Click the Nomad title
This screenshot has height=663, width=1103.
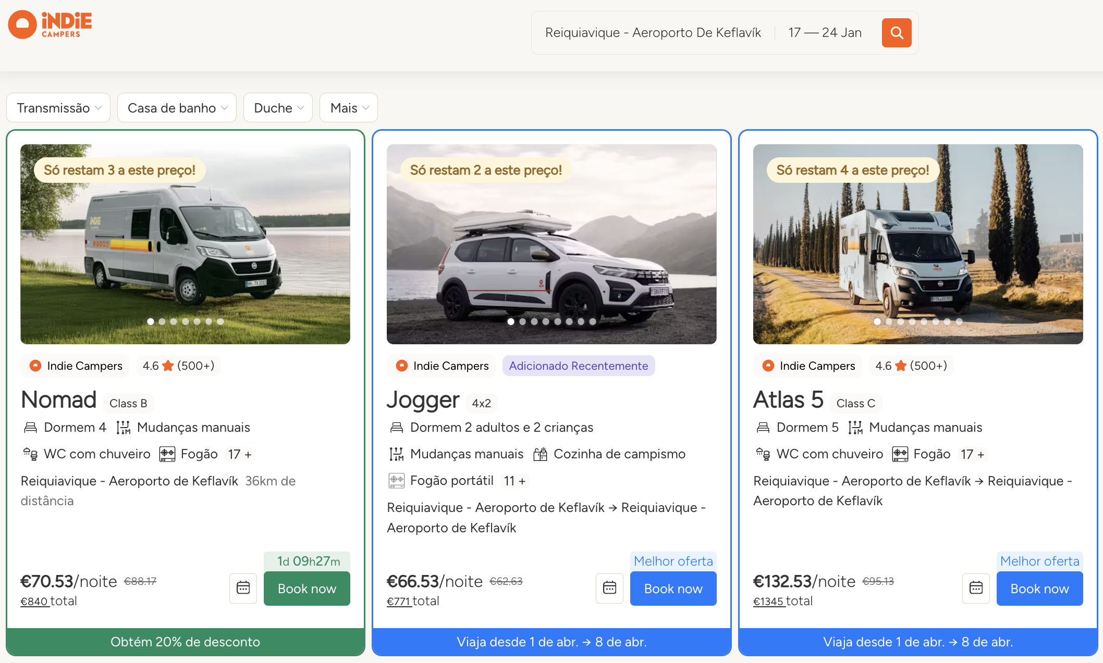59,400
